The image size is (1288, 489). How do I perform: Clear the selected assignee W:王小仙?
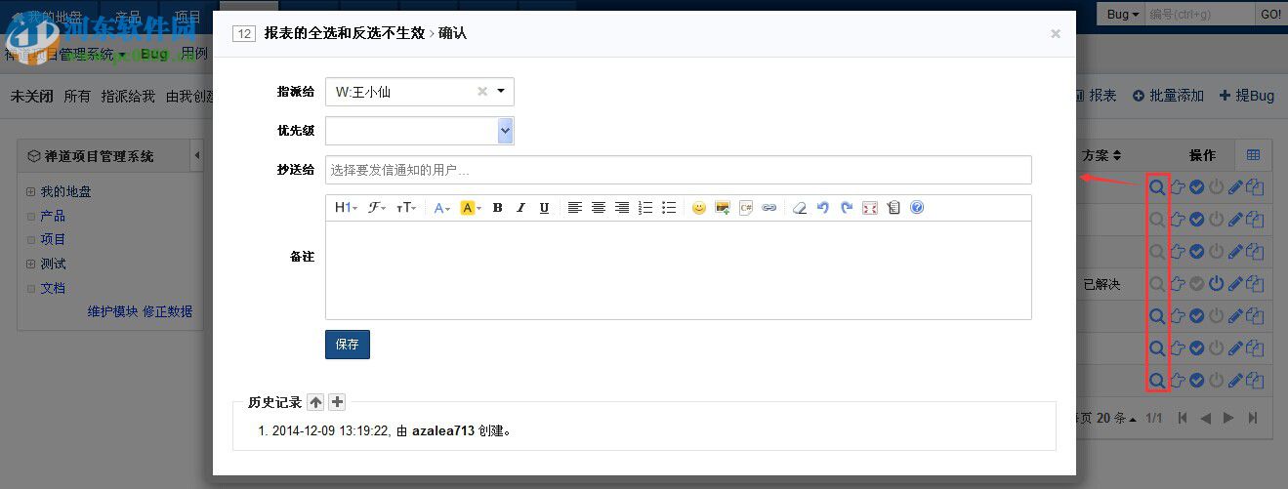point(481,92)
